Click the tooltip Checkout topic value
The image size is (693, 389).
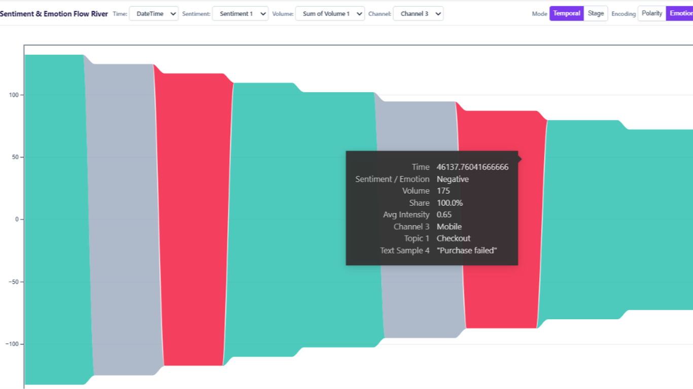tap(454, 238)
